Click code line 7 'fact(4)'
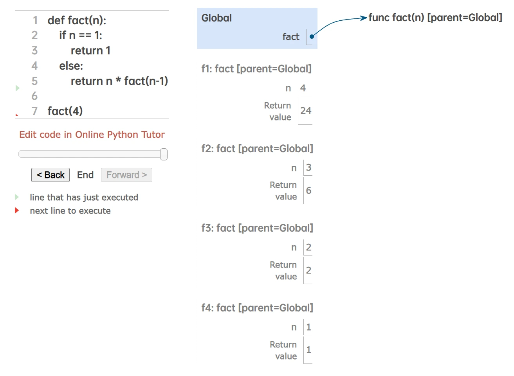 (x=65, y=111)
